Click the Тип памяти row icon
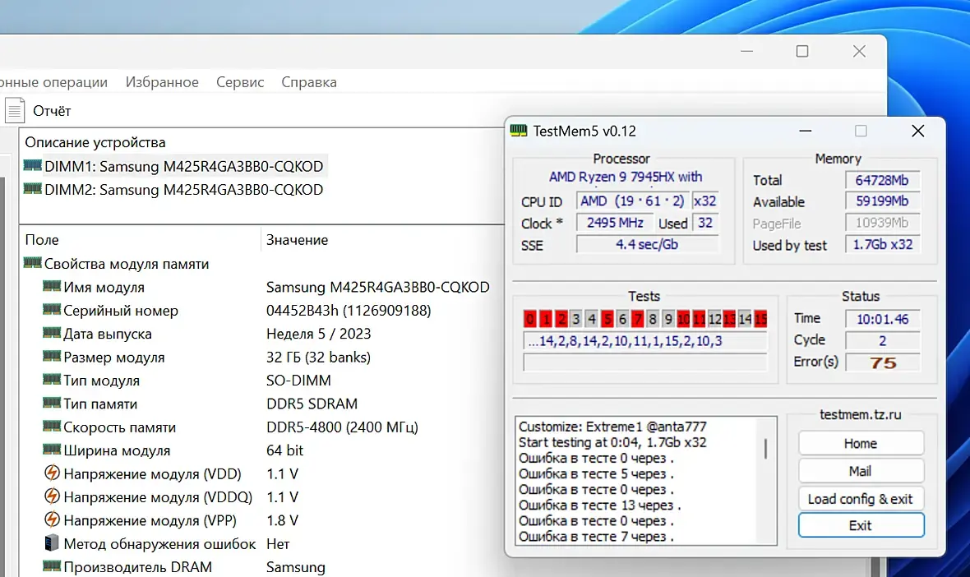970x577 pixels. [52, 404]
